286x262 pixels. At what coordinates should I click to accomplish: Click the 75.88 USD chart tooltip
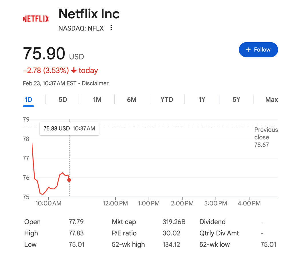(69, 129)
